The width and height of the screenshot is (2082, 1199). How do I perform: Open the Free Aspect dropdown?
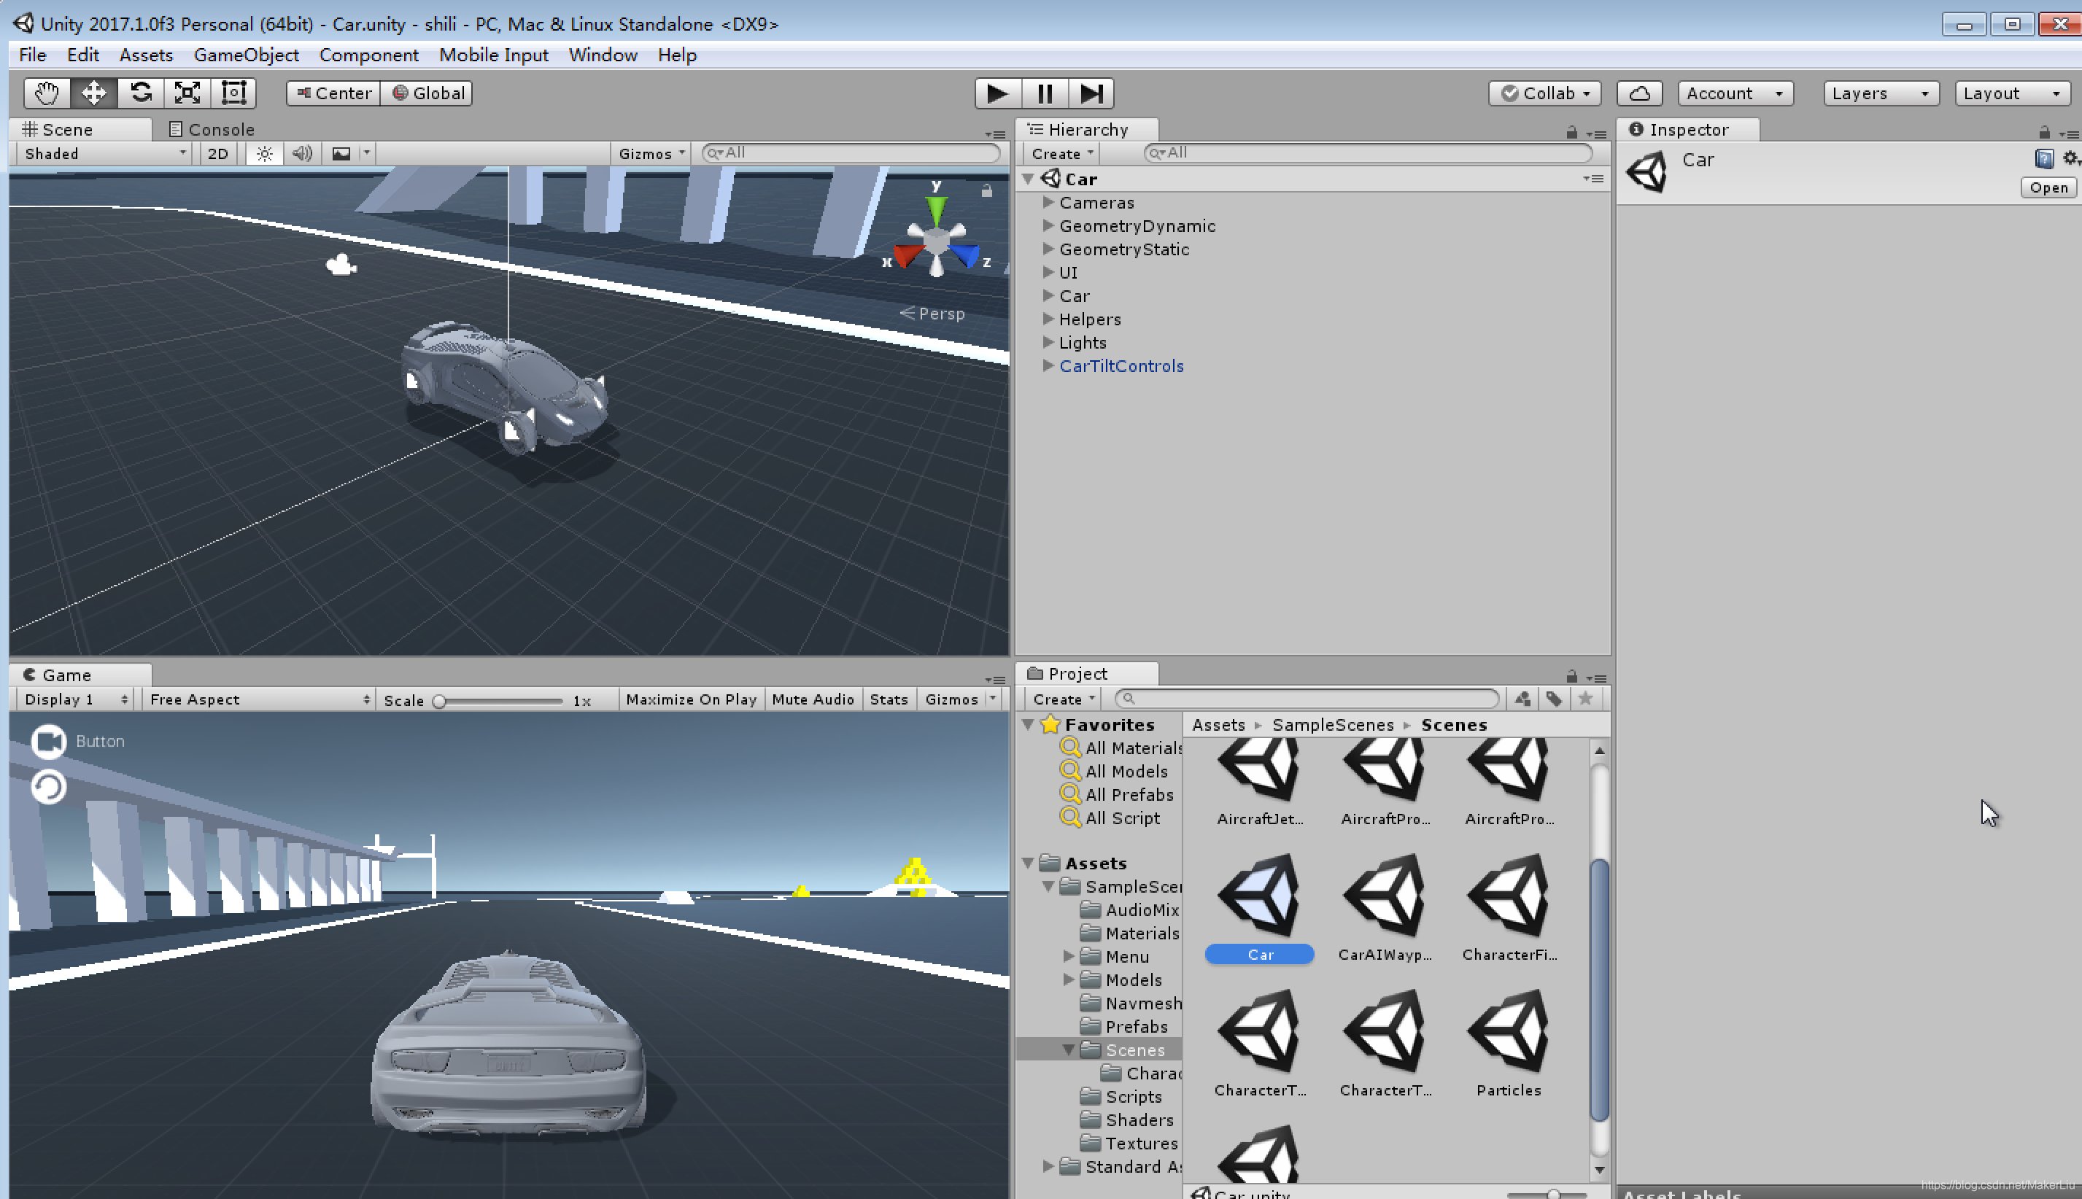(x=258, y=699)
